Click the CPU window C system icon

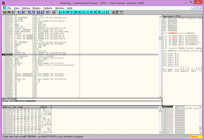[5, 8]
